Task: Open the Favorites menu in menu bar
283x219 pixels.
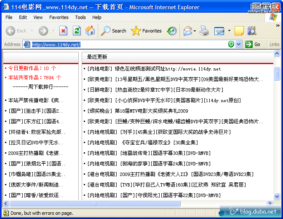Action: [59, 17]
